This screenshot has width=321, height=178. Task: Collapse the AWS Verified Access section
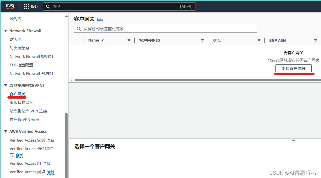6,131
